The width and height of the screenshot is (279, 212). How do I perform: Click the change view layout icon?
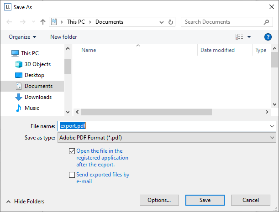pos(239,37)
